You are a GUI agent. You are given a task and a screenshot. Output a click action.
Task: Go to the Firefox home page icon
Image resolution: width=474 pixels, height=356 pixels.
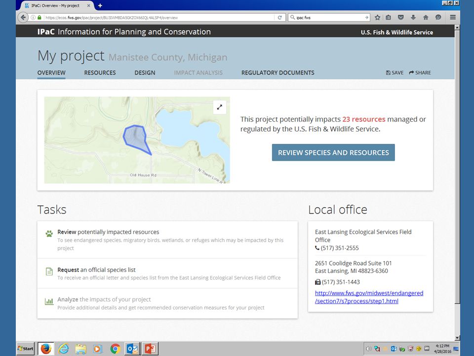[426, 18]
